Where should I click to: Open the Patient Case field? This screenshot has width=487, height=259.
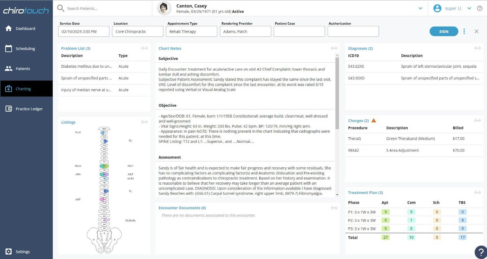click(x=299, y=31)
